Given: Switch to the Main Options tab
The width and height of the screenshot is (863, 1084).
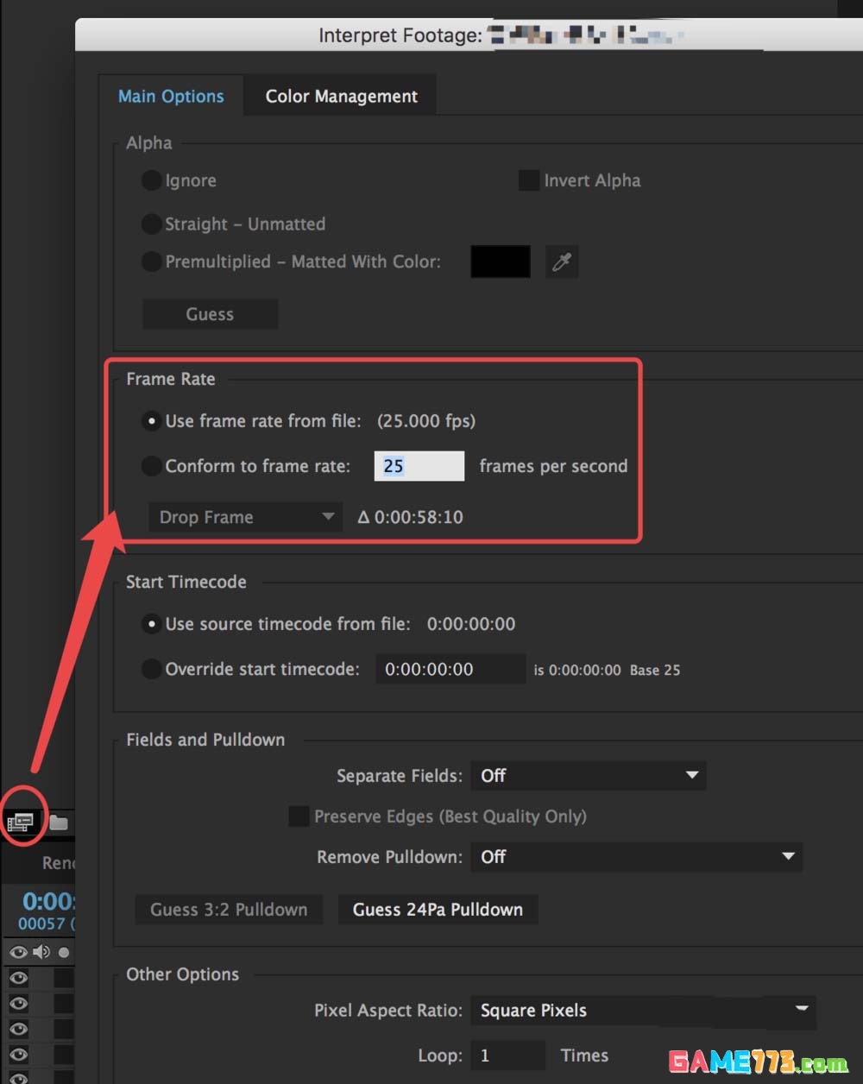Looking at the screenshot, I should 171,96.
